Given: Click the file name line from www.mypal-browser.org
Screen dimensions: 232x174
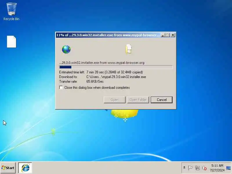Looking at the screenshot, I should click(x=102, y=63).
